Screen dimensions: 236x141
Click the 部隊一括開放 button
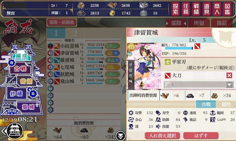tap(62, 22)
